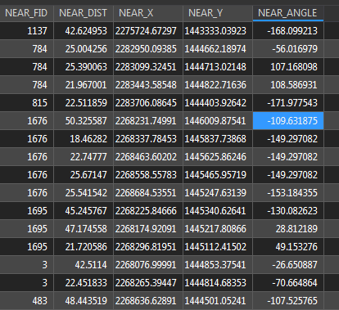Click NEAR_Y value 1443333.03923
The height and width of the screenshot is (310, 339).
coord(217,31)
